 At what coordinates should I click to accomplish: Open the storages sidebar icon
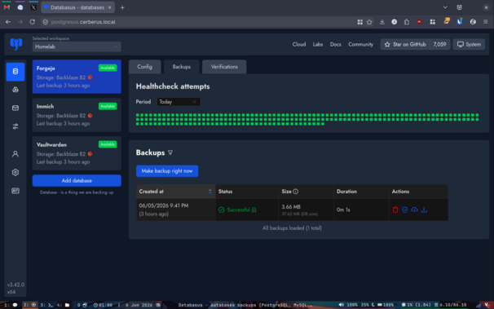(x=15, y=90)
